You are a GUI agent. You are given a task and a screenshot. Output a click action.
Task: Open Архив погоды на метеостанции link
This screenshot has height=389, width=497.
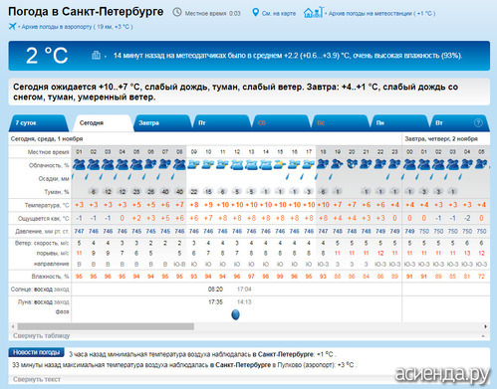(x=381, y=14)
